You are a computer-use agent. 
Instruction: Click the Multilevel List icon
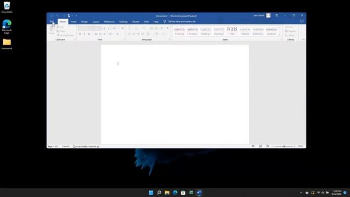[x=144, y=28]
